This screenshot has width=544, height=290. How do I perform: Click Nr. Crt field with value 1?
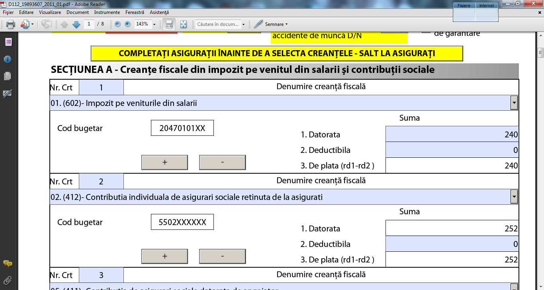pos(101,87)
